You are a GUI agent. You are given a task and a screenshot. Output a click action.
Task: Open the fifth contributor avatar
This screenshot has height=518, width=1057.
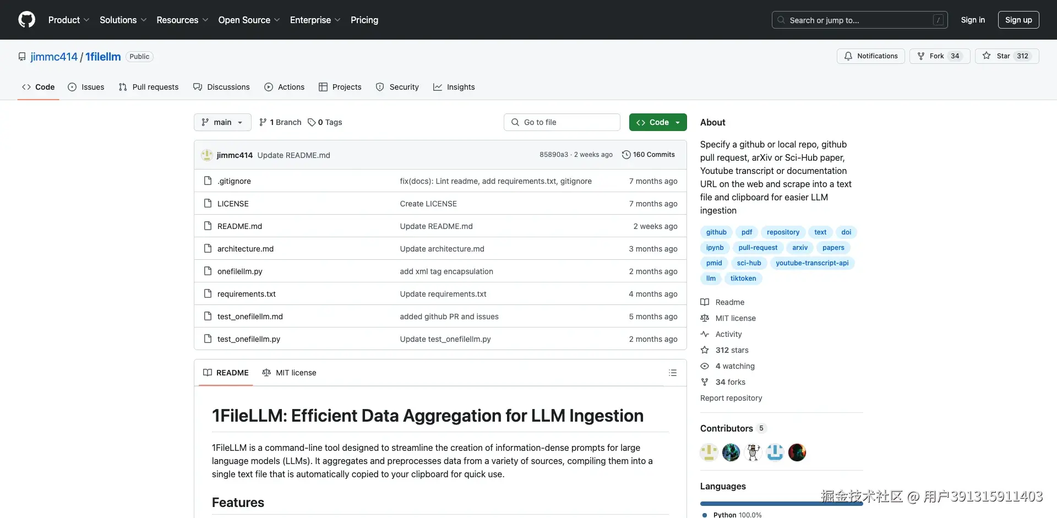pos(797,452)
